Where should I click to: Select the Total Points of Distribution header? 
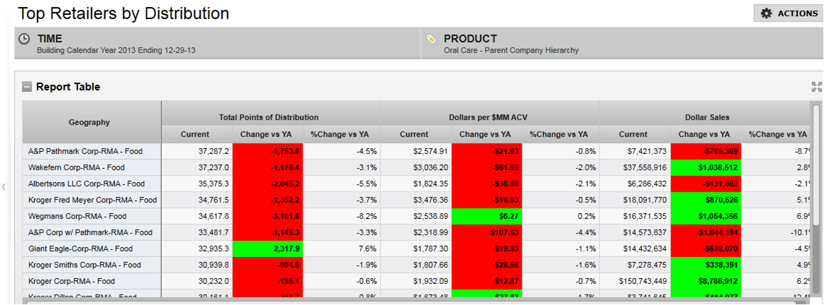(268, 117)
